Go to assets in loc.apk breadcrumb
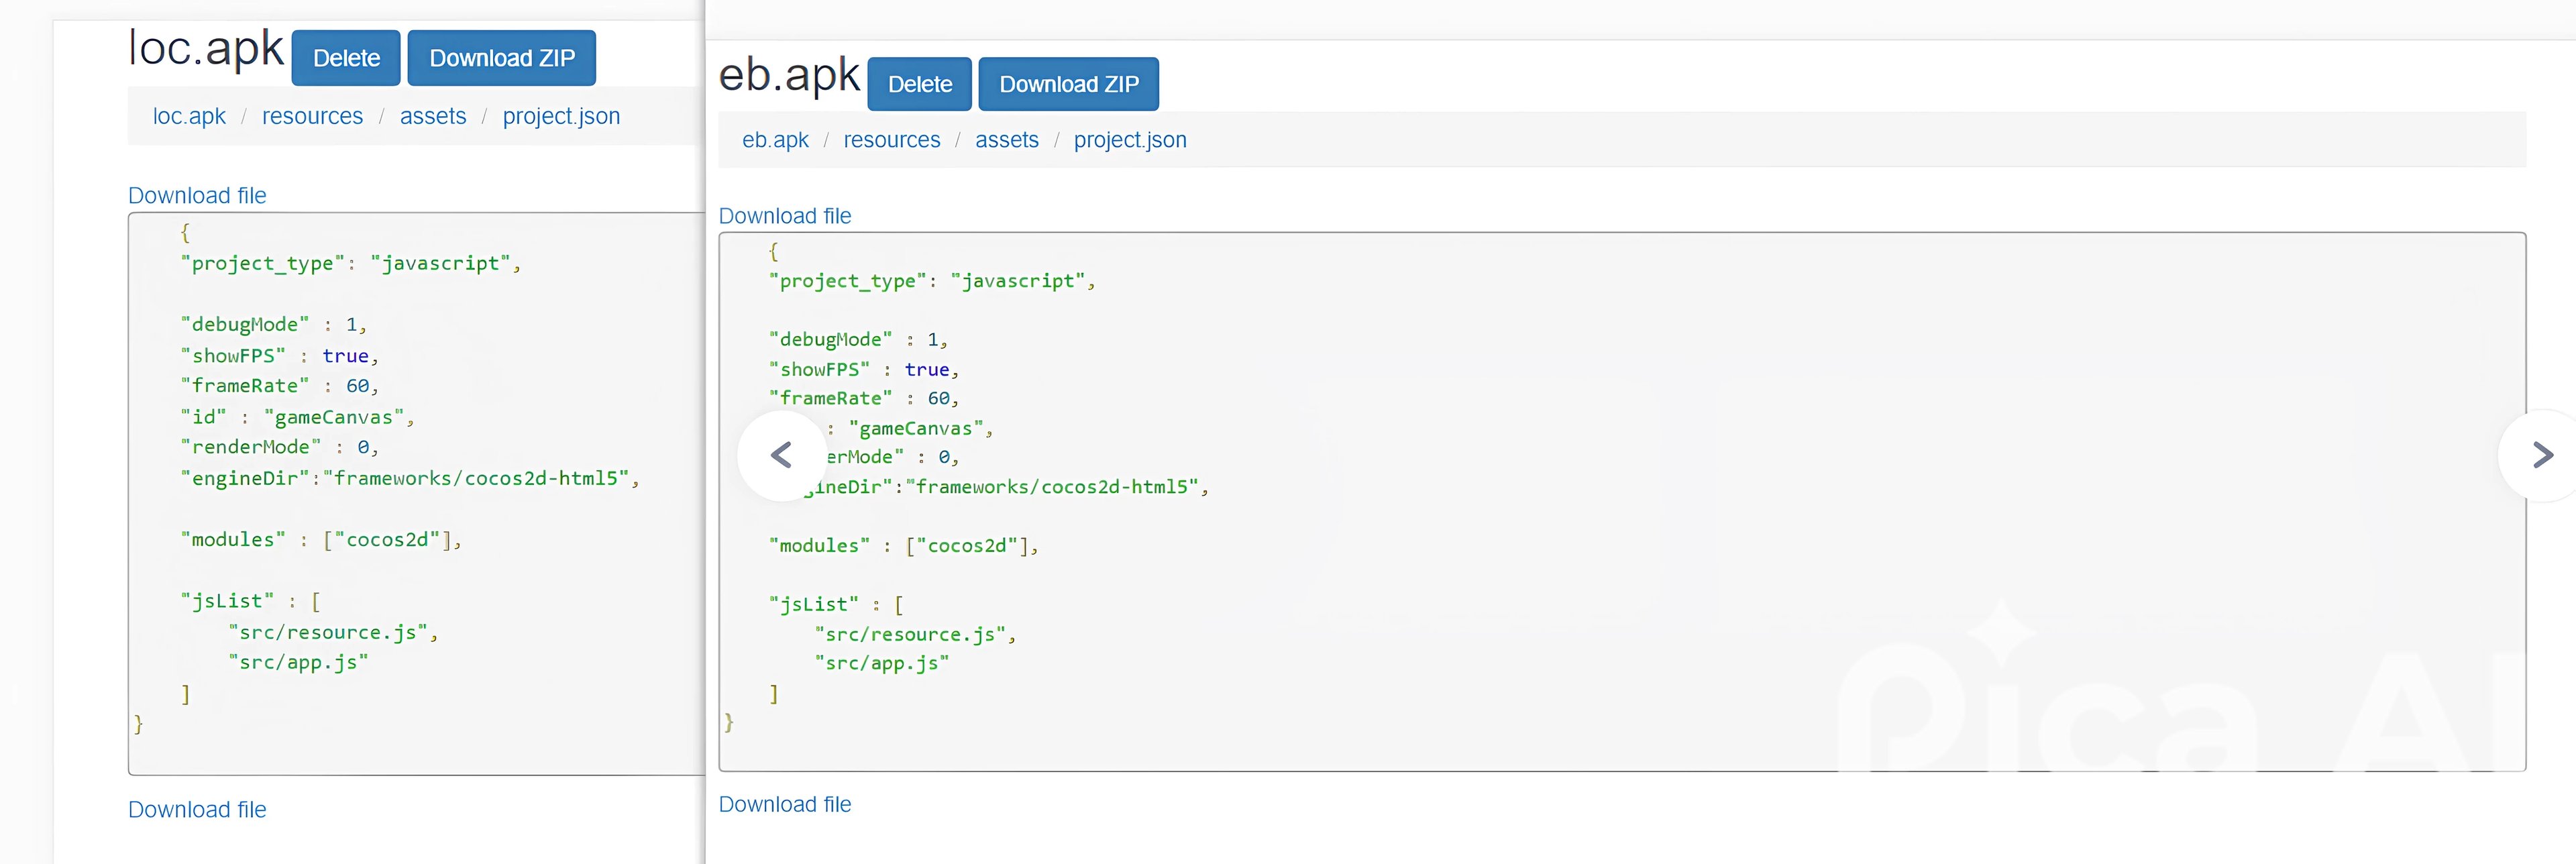The height and width of the screenshot is (864, 2576). click(x=433, y=116)
